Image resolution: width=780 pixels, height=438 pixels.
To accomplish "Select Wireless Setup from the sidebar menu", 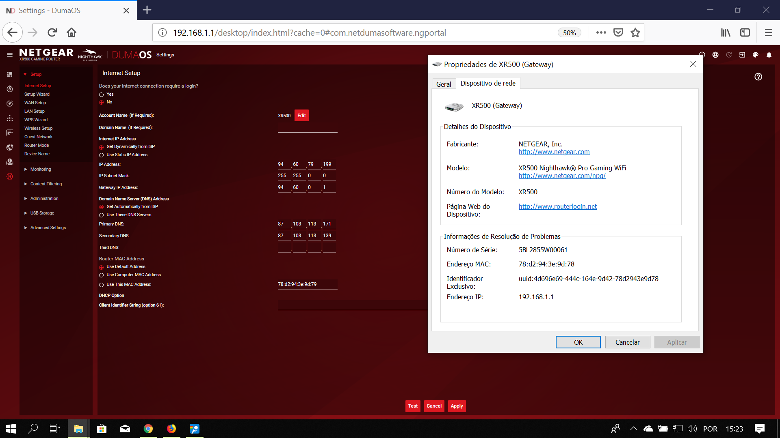I will (x=38, y=128).
